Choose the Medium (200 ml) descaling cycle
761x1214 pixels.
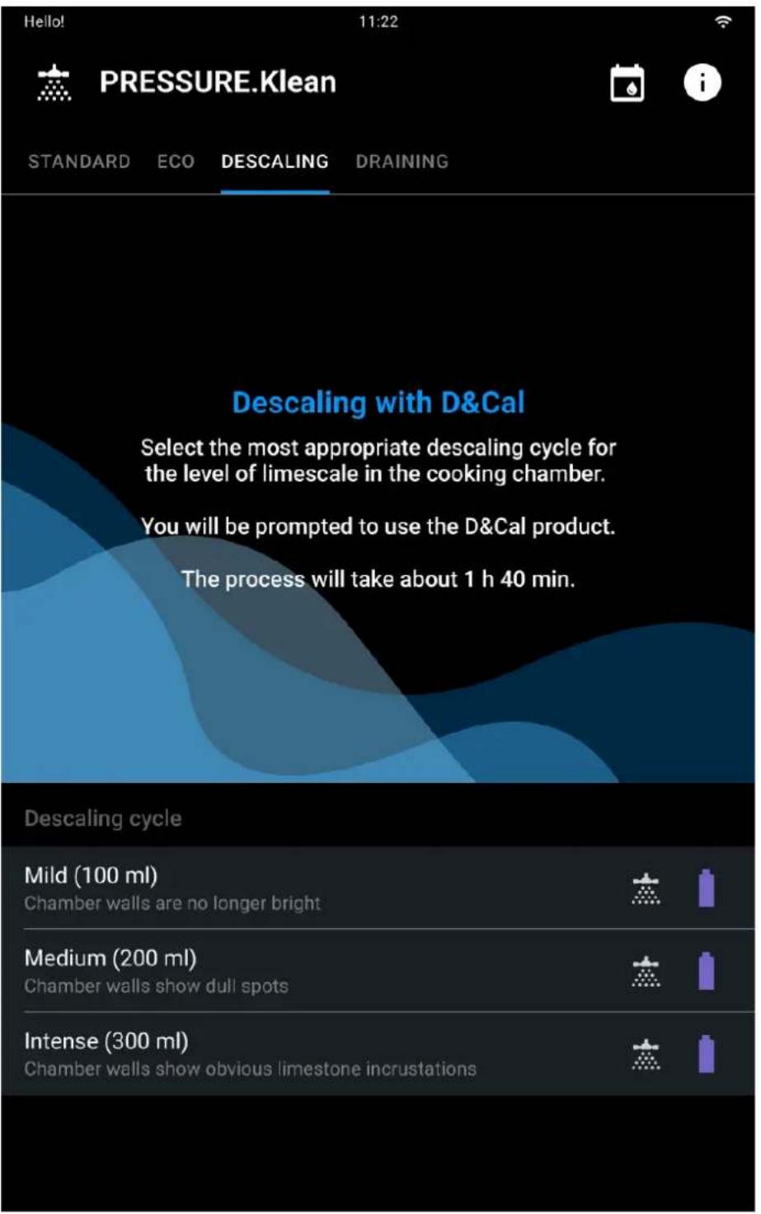coord(378,971)
